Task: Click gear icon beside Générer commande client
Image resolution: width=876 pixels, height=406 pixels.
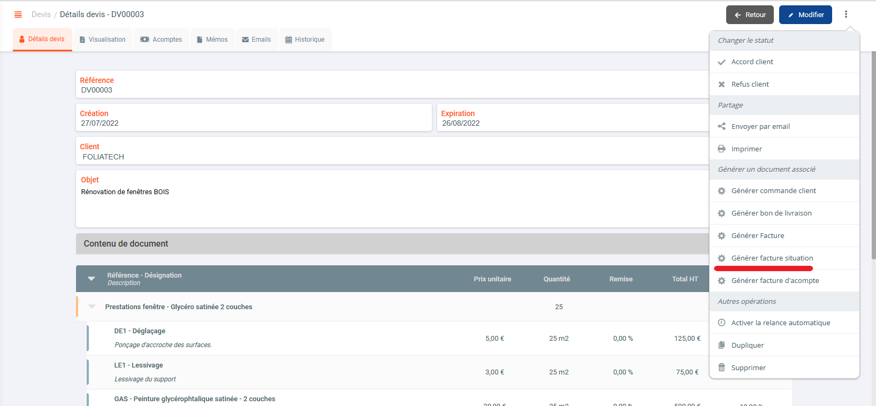Action: click(721, 191)
